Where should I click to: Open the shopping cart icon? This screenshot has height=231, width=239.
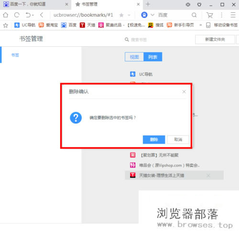209,15
